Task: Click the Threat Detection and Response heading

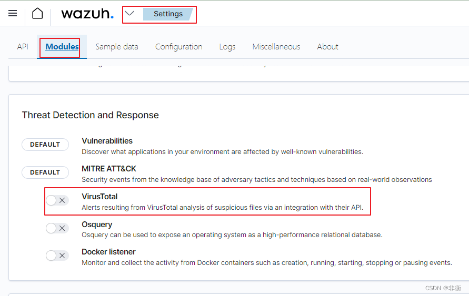Action: point(91,115)
